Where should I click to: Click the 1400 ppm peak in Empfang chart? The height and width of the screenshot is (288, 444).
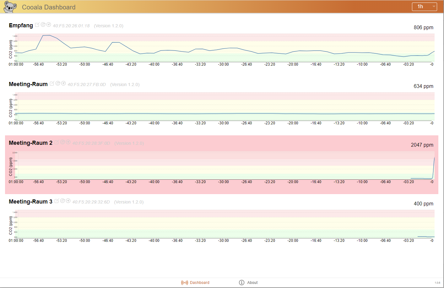click(46, 35)
